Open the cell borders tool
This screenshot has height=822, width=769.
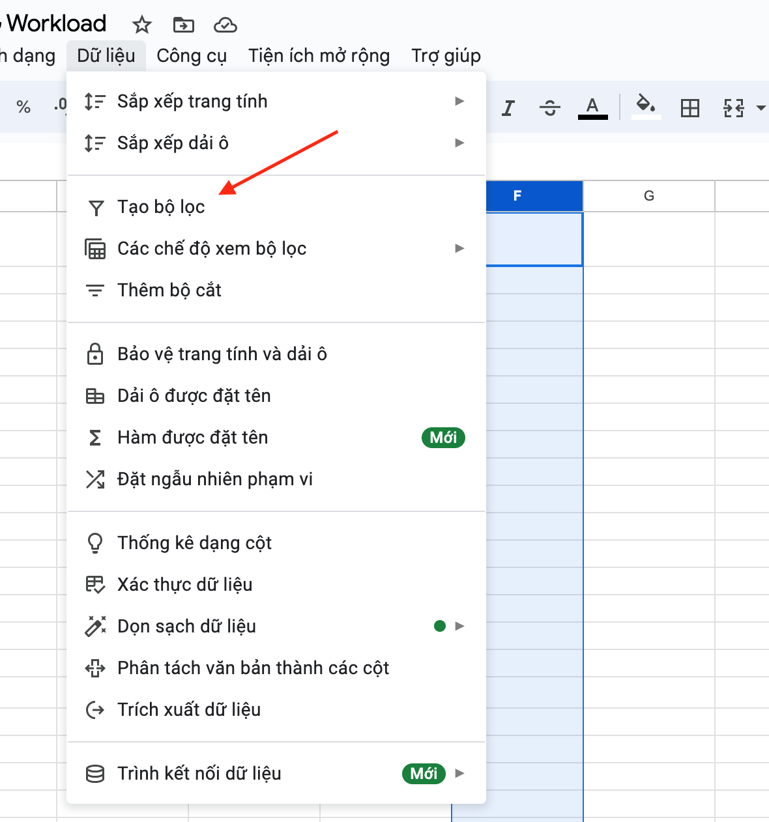point(689,107)
